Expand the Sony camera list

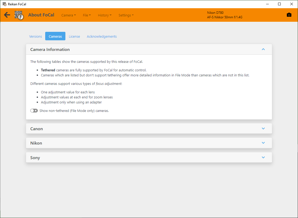coord(263,158)
